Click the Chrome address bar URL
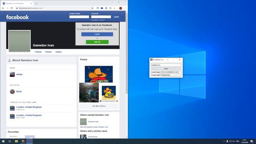This screenshot has width=256, height=144. click(31, 8)
